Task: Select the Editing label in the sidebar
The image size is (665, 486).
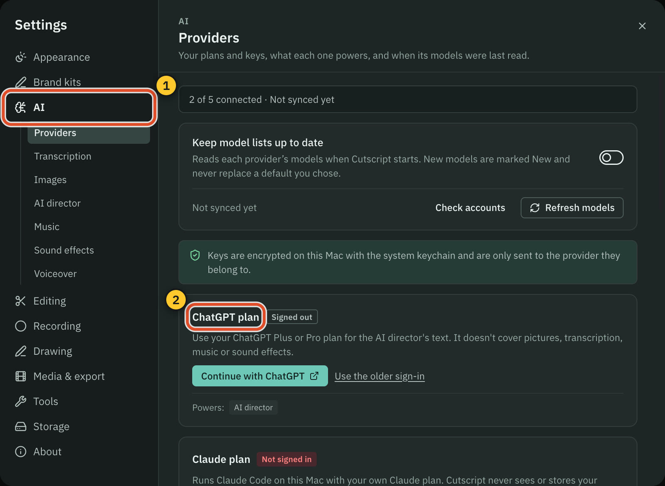Action: coord(49,301)
